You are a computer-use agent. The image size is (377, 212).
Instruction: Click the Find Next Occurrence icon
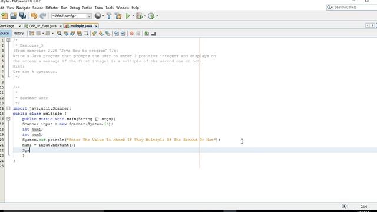click(x=72, y=34)
